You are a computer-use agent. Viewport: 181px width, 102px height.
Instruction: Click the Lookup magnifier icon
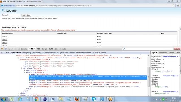3,11
